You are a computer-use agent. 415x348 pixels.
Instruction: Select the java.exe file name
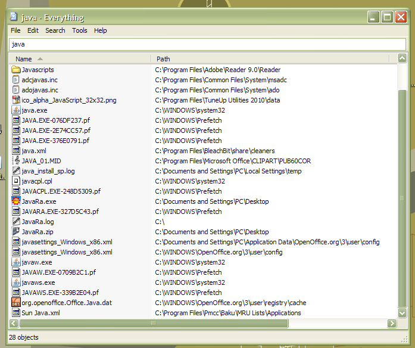35,110
